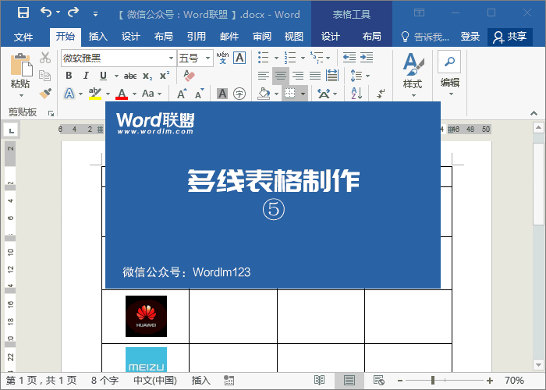Switch to the 引用 (References) tab
This screenshot has width=546, height=390.
point(197,36)
